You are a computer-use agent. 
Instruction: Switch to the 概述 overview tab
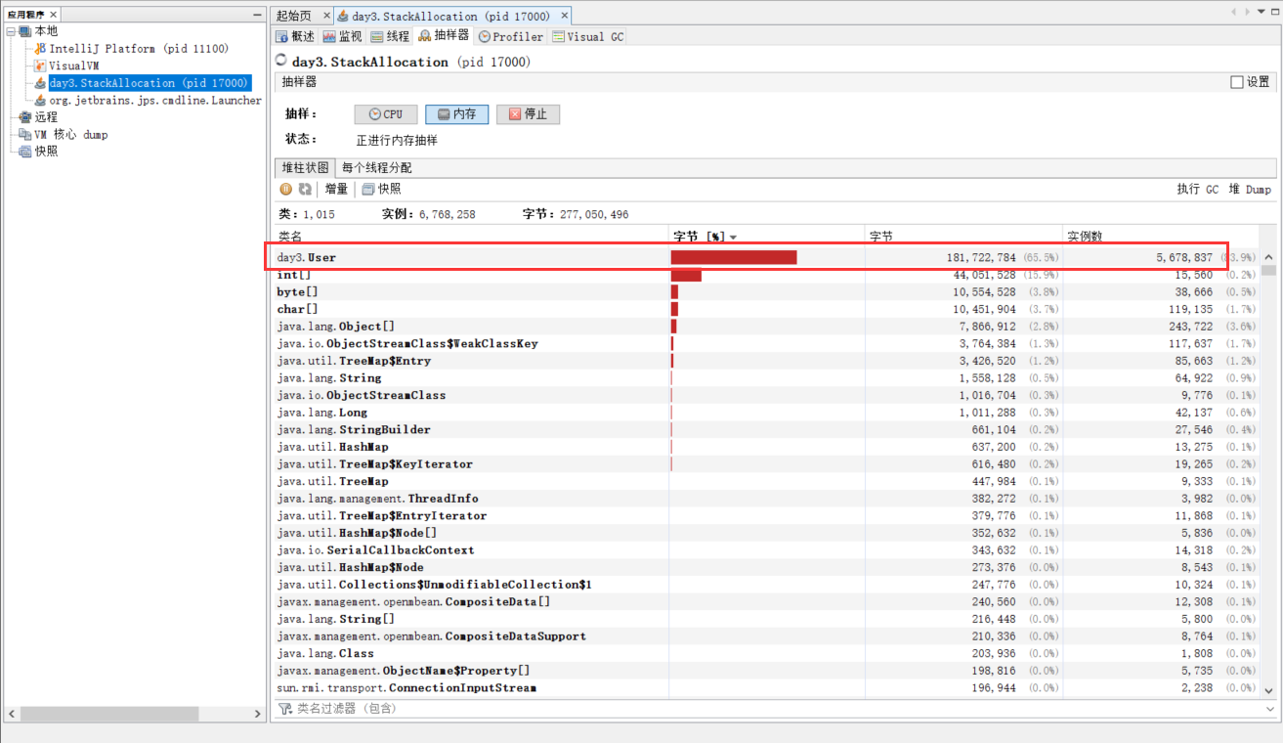pyautogui.click(x=295, y=36)
